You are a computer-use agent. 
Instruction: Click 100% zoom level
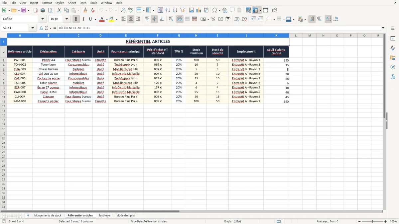click(393, 221)
